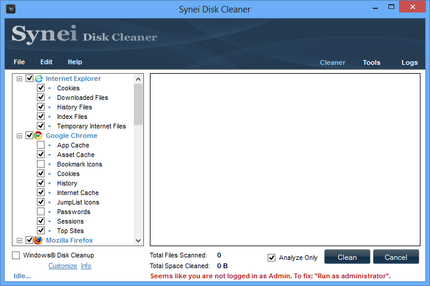This screenshot has height=286, width=430.
Task: Click the 'Total Files Scanned:' label
Action: [178, 255]
